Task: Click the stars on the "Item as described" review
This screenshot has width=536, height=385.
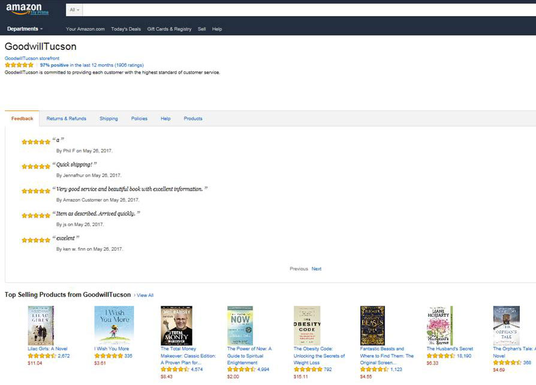Action: tap(36, 216)
